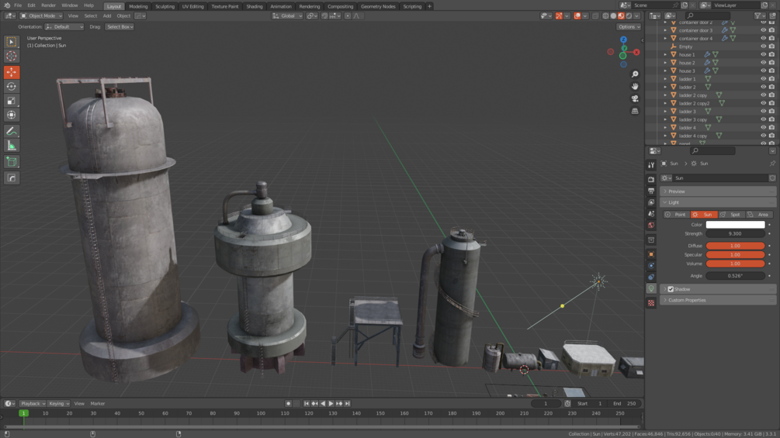Select the Annotate tool
Viewport: 780px width, 438px height.
[12, 131]
